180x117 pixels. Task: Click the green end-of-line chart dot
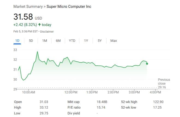click(x=147, y=64)
